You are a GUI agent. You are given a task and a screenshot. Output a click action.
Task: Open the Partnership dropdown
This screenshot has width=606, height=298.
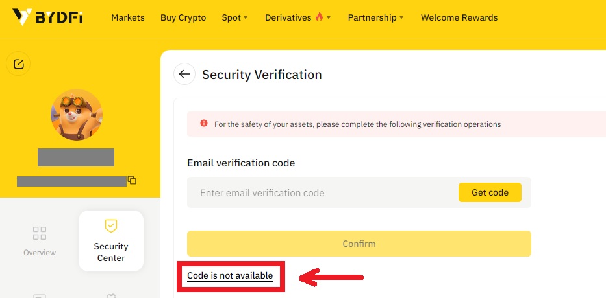(x=375, y=17)
